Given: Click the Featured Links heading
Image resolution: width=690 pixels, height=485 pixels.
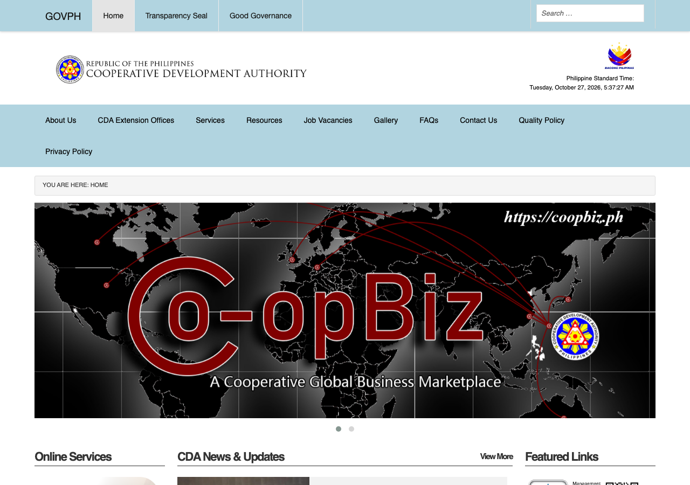Looking at the screenshot, I should (562, 456).
